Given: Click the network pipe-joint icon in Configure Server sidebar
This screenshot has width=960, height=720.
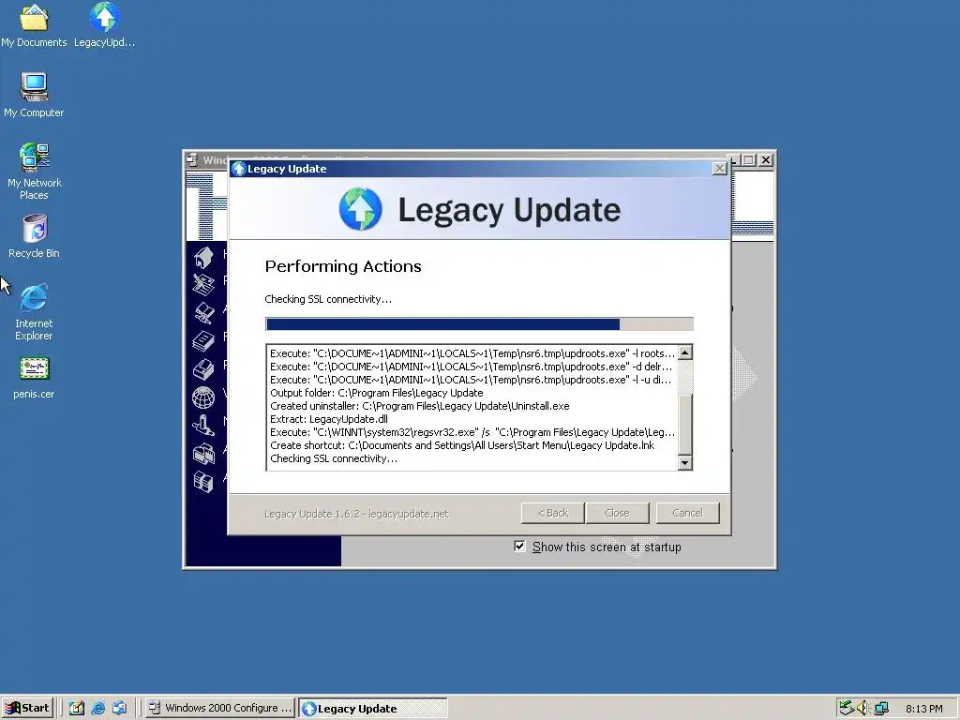Looking at the screenshot, I should click(x=203, y=426).
